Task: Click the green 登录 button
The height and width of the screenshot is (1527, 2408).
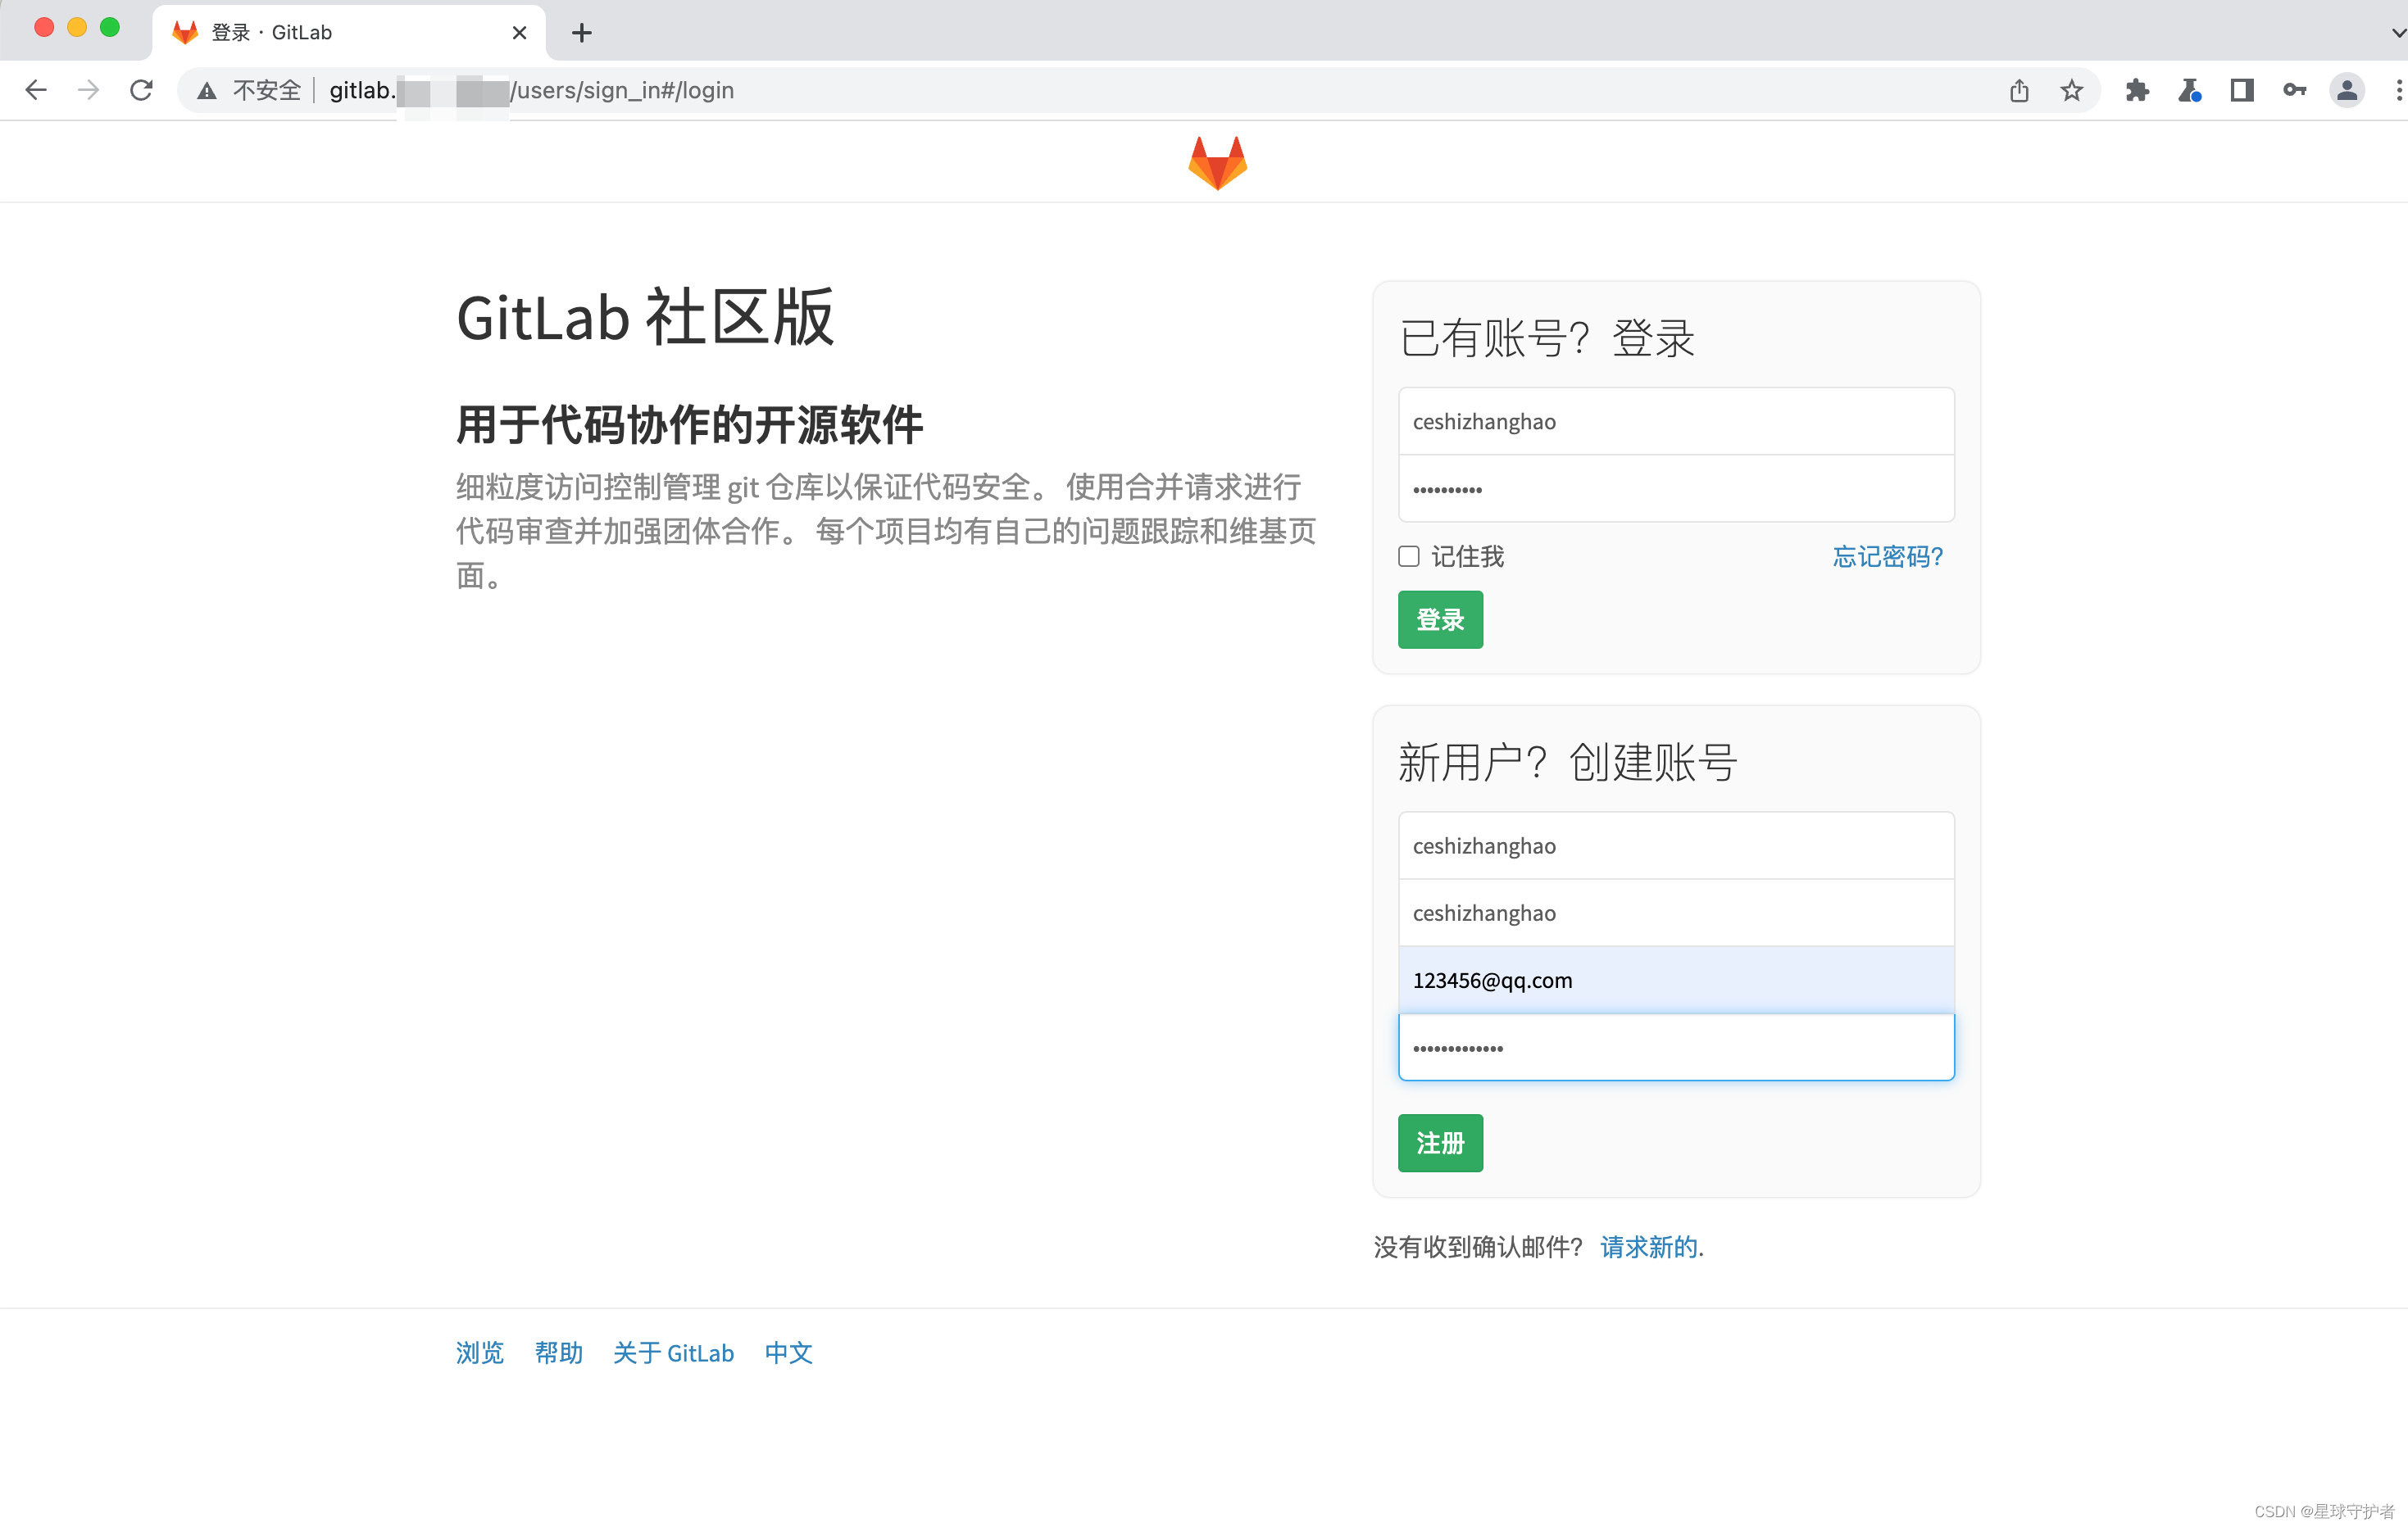Action: tap(1440, 619)
